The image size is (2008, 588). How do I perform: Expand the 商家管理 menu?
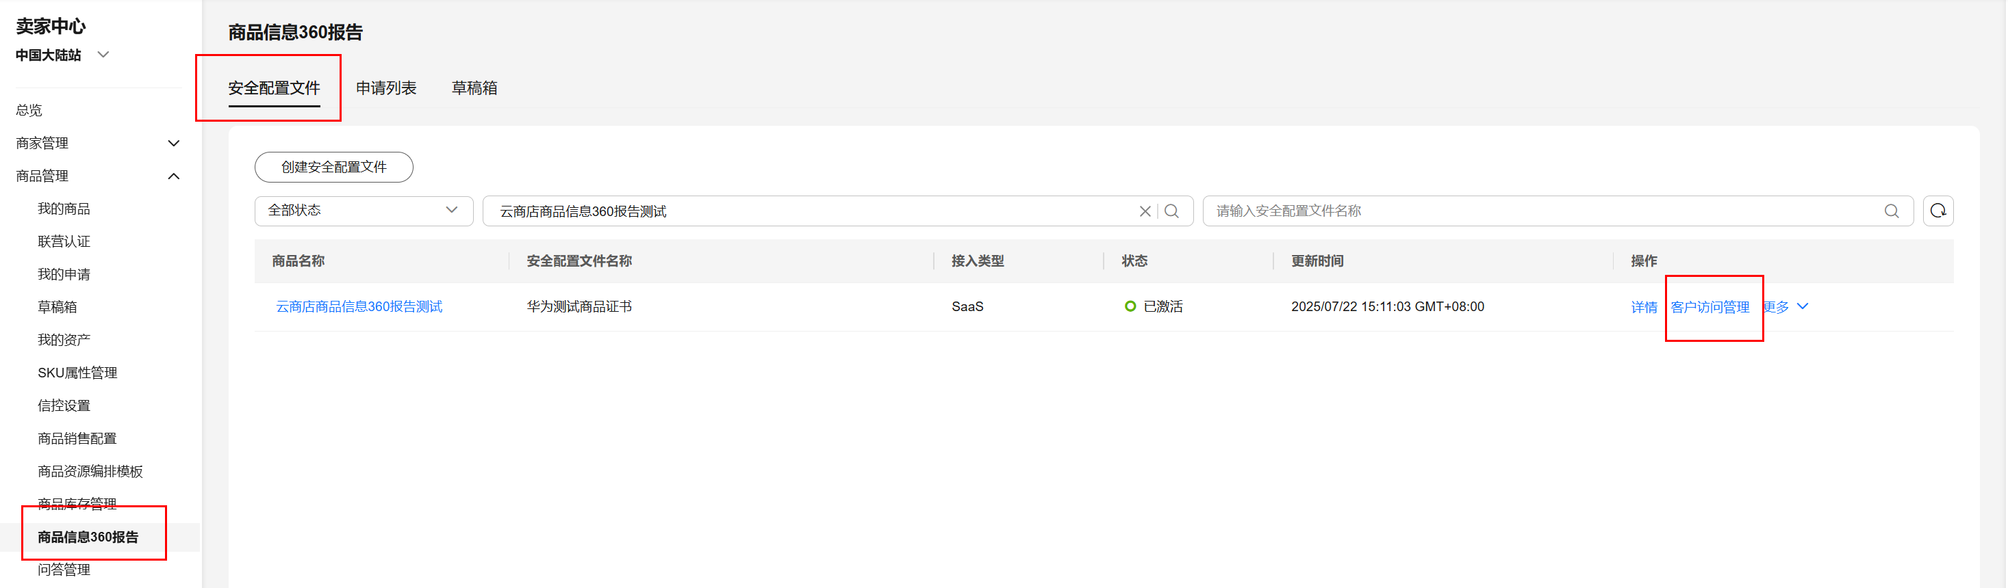(x=174, y=144)
